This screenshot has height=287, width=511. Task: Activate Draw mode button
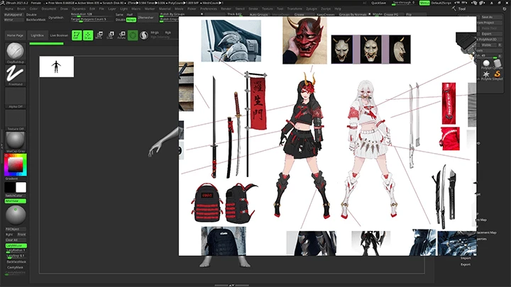(88, 35)
